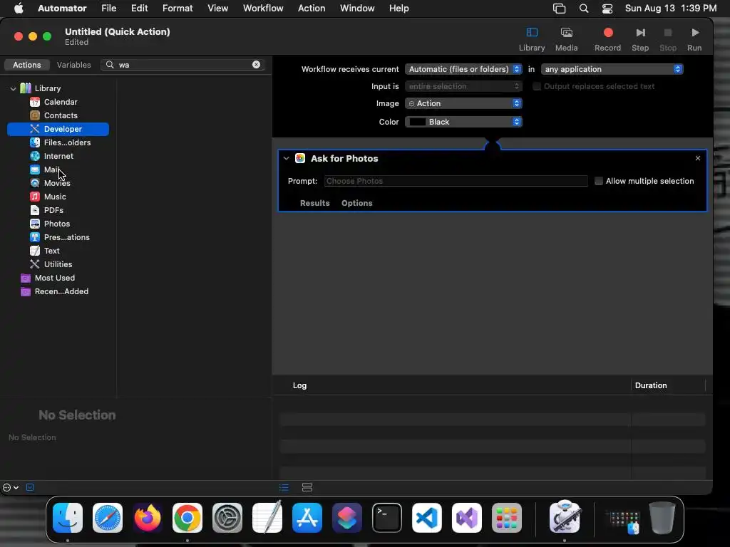Select the Developer category

(58, 129)
